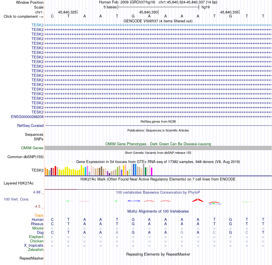Click the orange Gaps label

(39, 215)
